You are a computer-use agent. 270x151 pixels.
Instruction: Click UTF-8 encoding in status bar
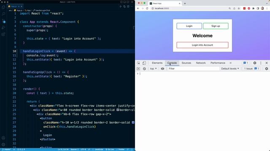(83, 149)
